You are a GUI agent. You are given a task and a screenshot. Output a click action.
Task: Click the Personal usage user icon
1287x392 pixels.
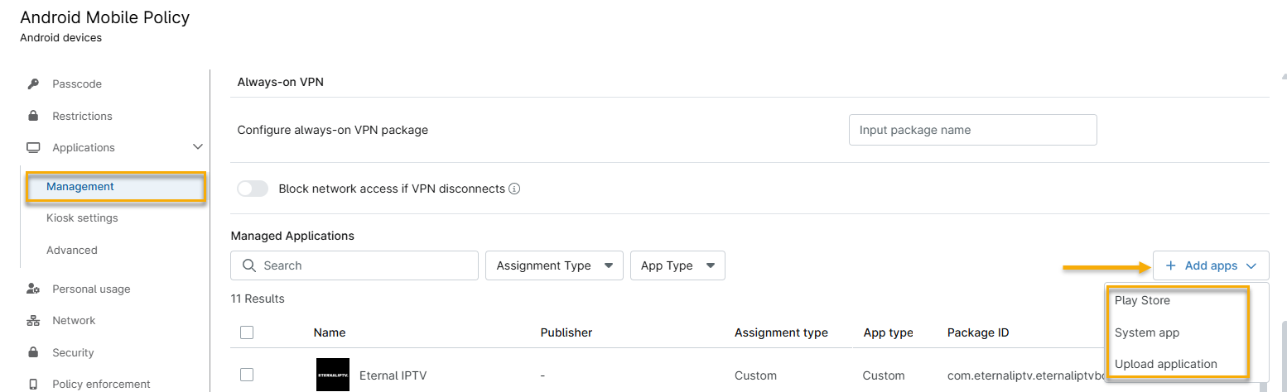33,289
